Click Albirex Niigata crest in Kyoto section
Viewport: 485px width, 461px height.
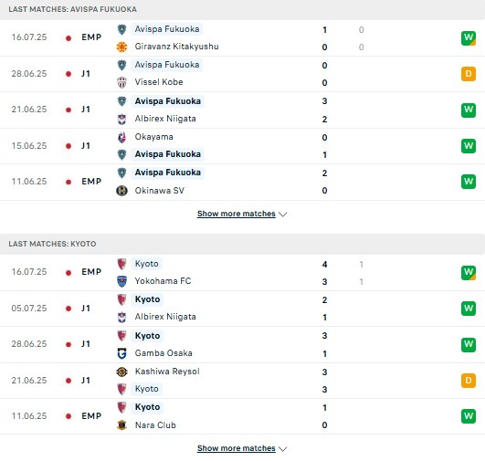coord(121,318)
